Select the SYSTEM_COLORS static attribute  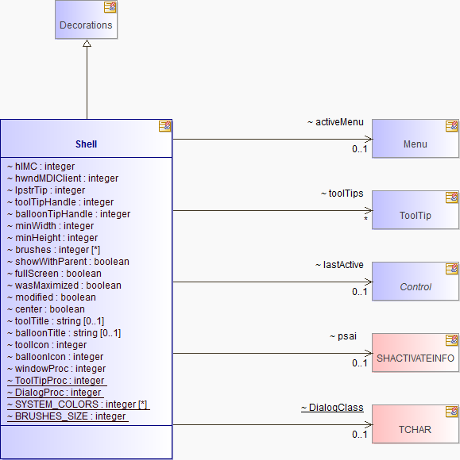[77, 404]
